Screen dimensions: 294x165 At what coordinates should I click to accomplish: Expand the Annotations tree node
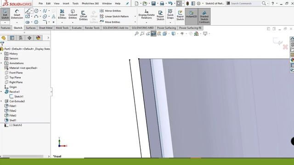(1, 63)
